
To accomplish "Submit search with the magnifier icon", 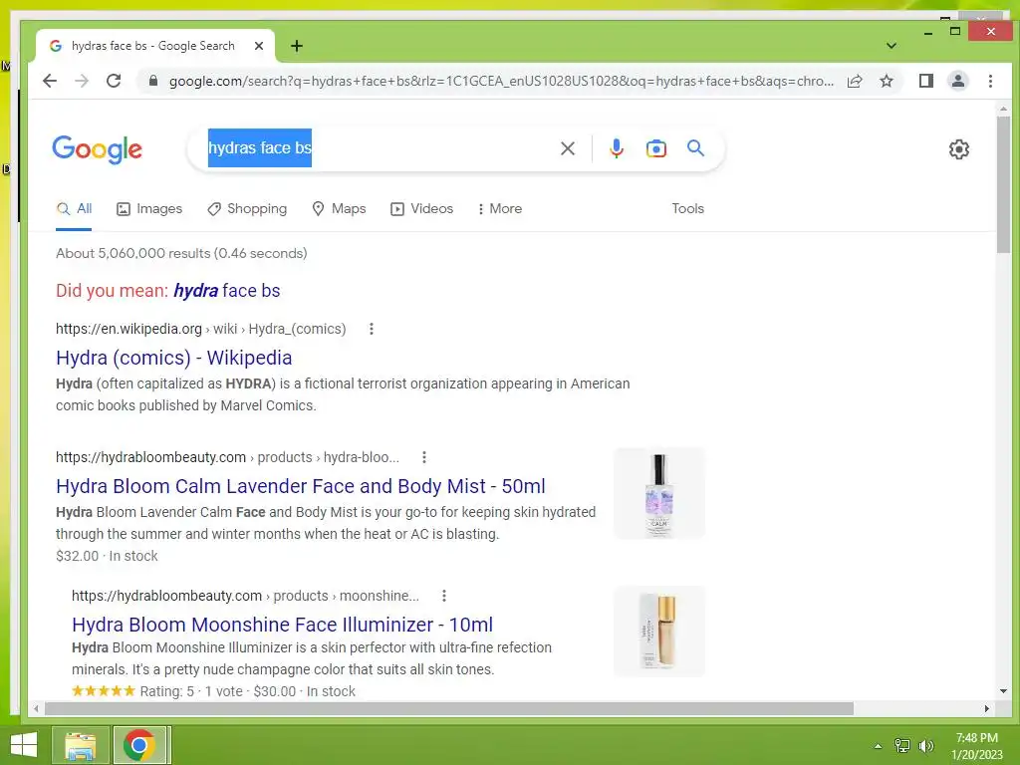I will [x=695, y=148].
